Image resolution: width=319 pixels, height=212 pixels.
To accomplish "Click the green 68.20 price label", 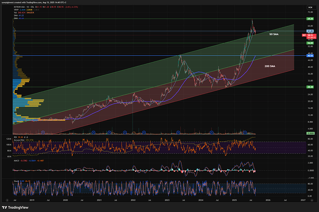I will [309, 19].
